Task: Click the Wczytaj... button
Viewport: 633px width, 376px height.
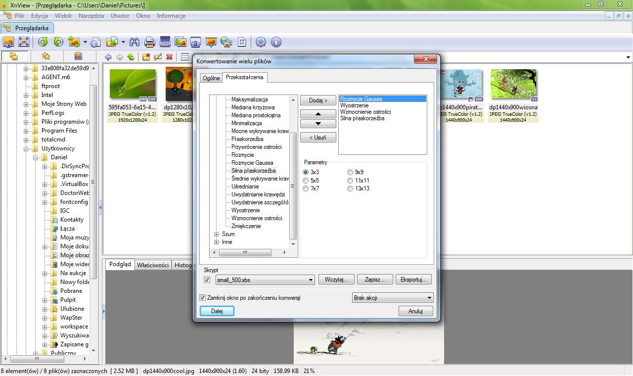Action: [x=336, y=280]
